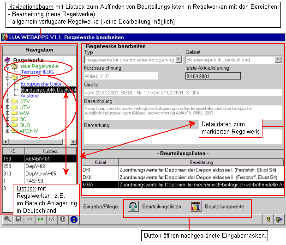Click the undo arrow toolbar icon

point(30,220)
